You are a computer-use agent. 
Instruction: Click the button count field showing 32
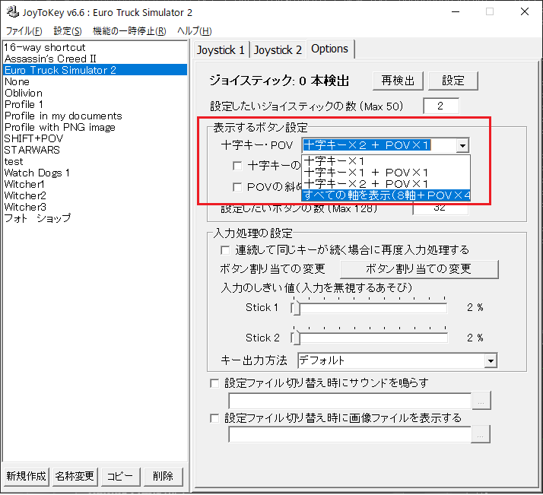coord(440,208)
